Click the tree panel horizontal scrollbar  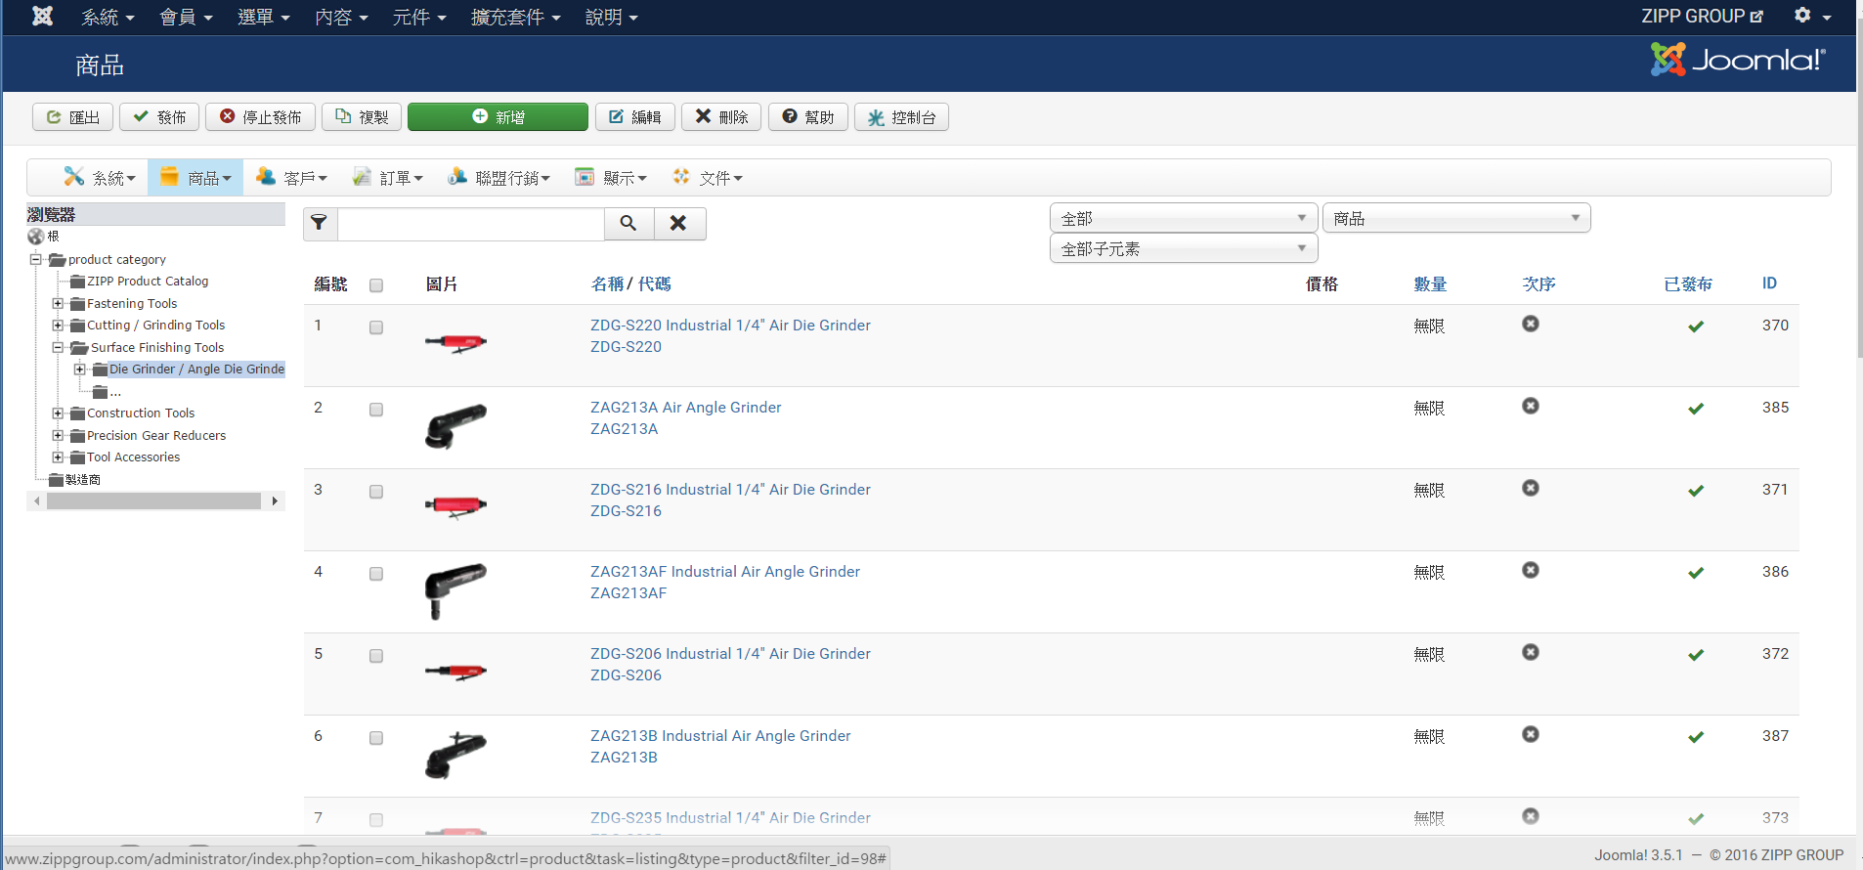(154, 500)
